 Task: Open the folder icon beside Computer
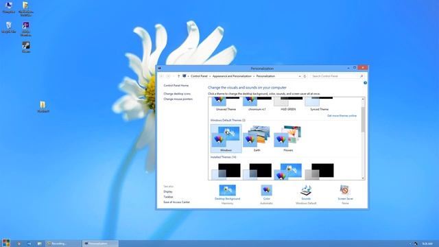pyautogui.click(x=25, y=5)
